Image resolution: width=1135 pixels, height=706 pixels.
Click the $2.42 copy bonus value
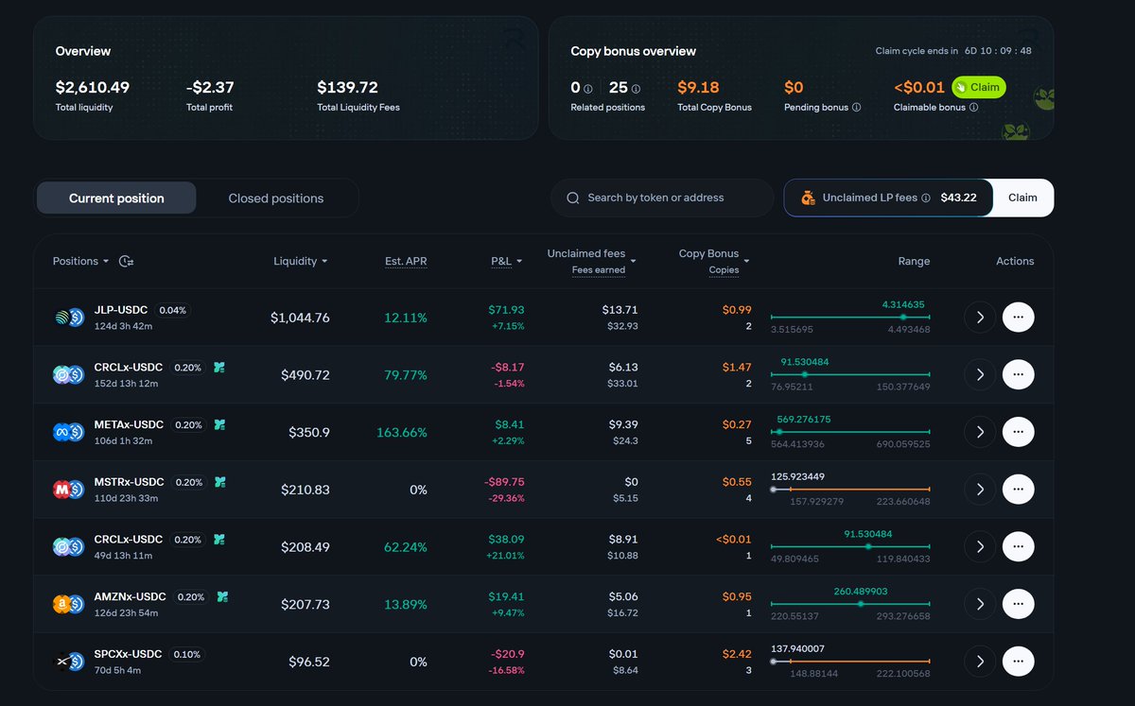[x=737, y=653]
